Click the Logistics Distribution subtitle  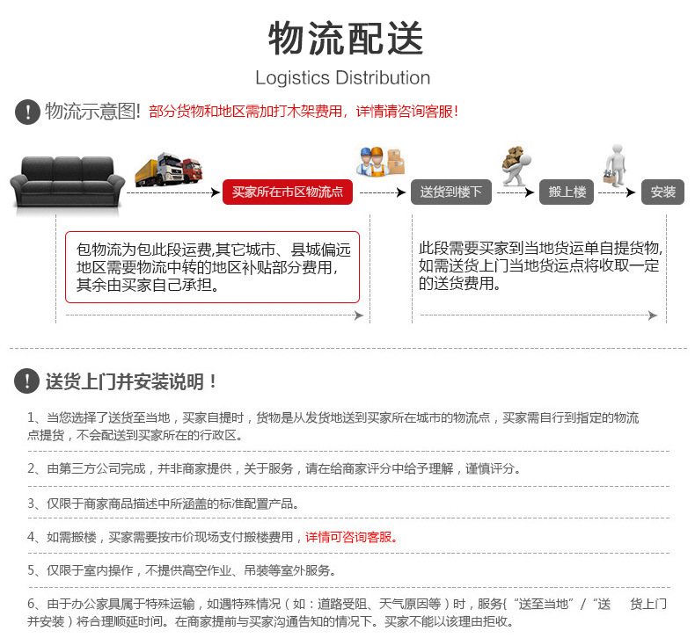tap(342, 78)
